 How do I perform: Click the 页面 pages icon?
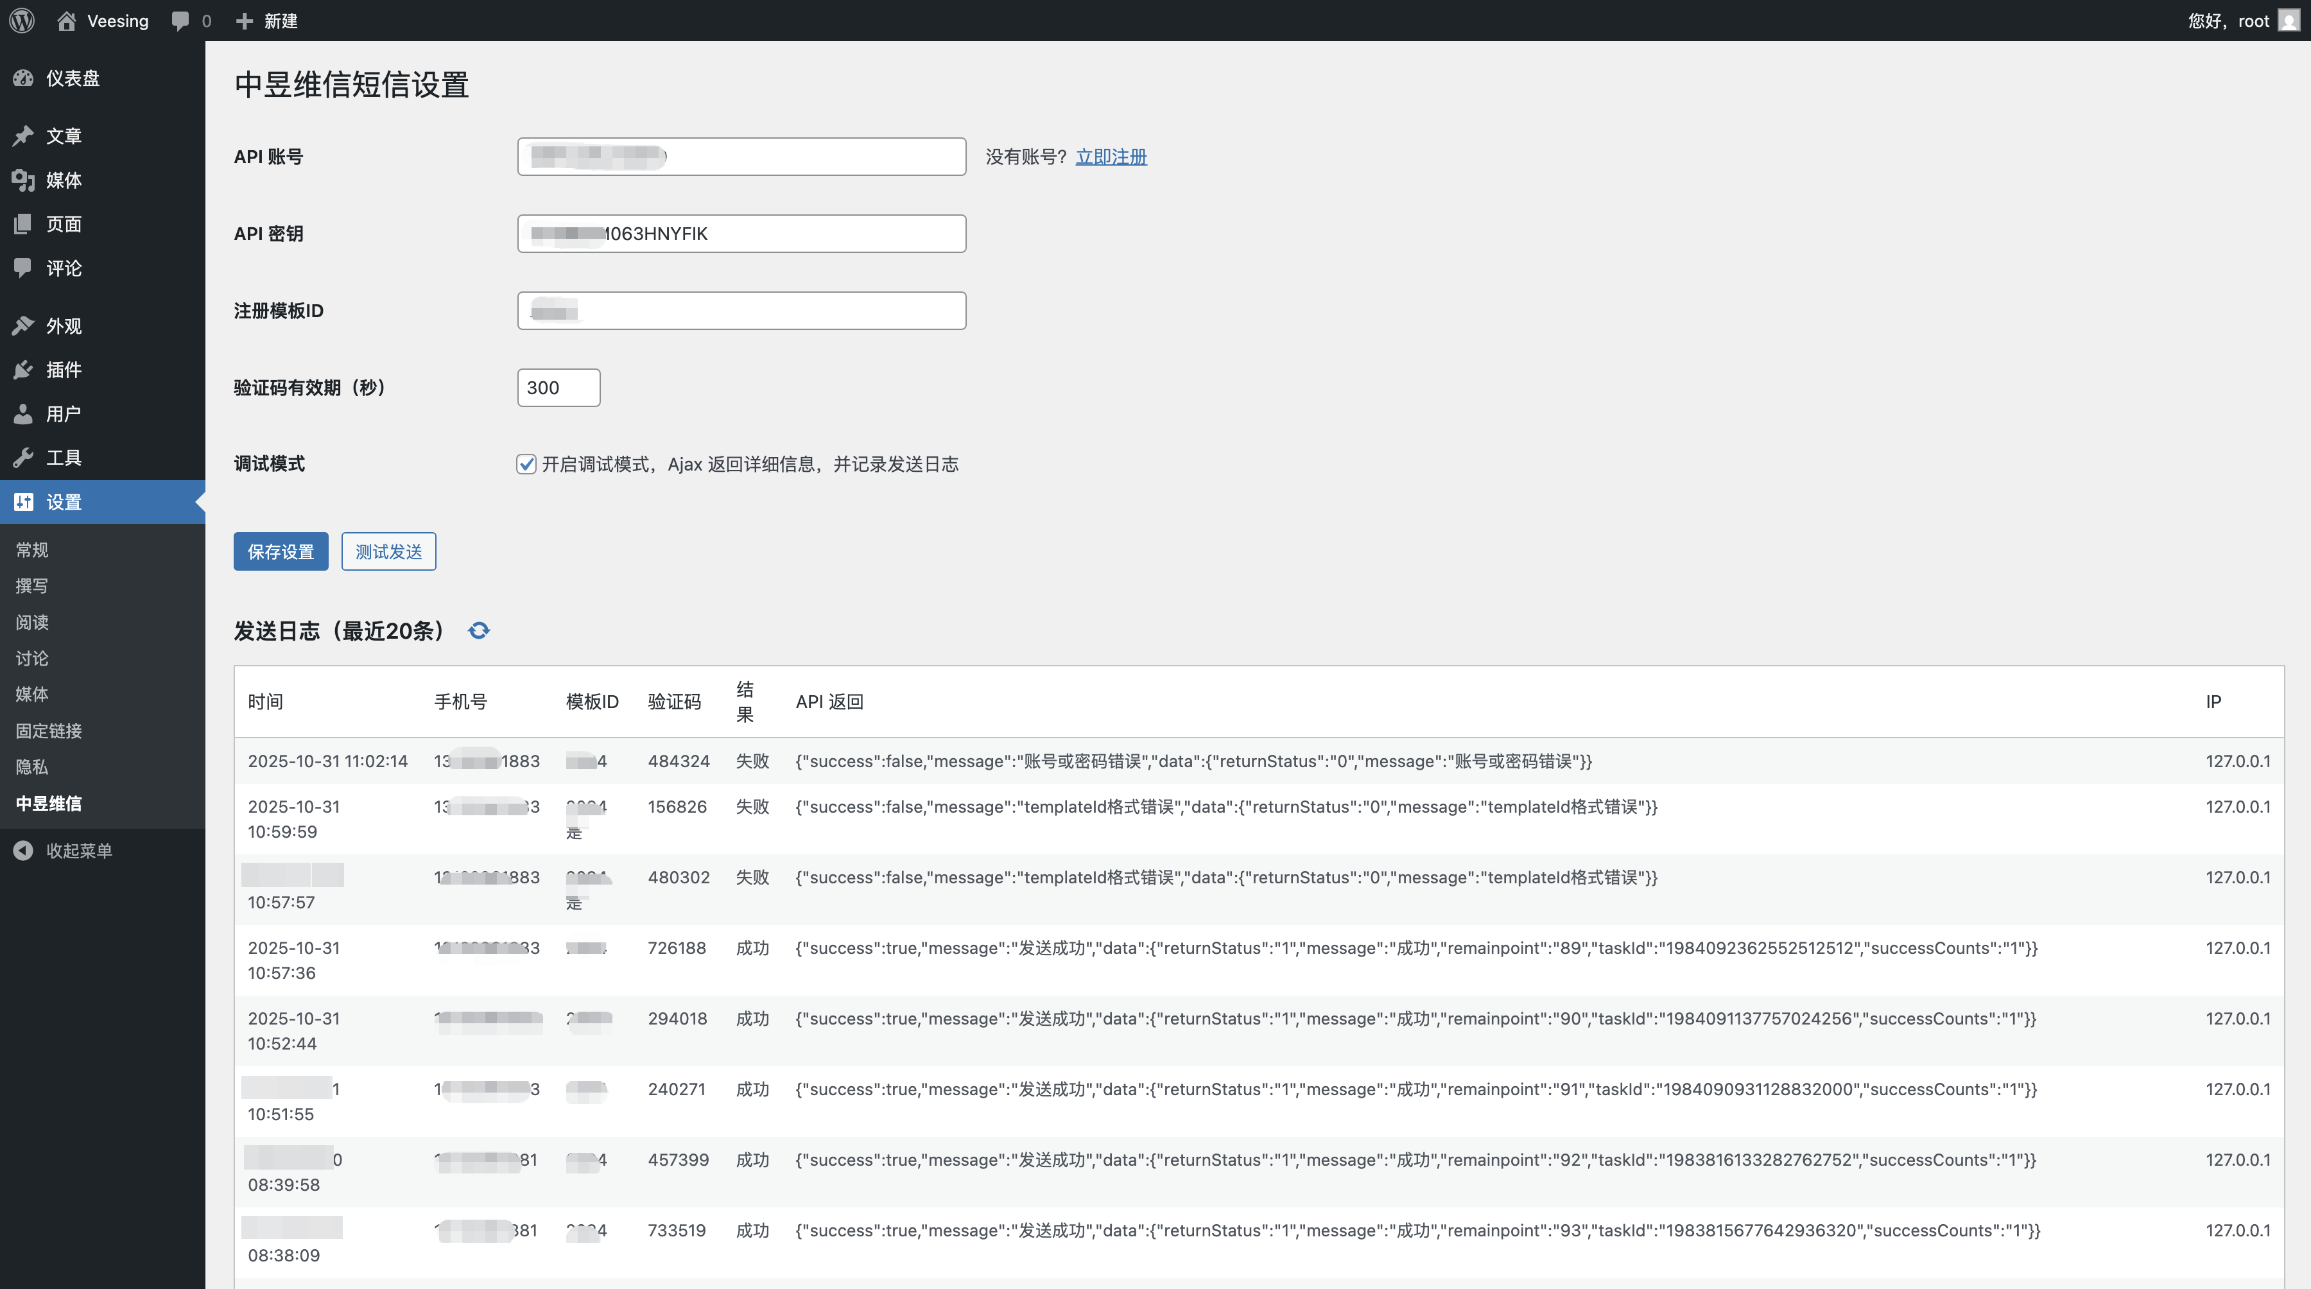(23, 224)
